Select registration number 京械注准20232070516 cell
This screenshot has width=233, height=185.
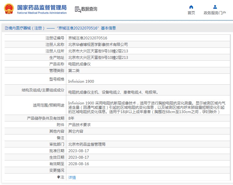[x=88, y=38]
